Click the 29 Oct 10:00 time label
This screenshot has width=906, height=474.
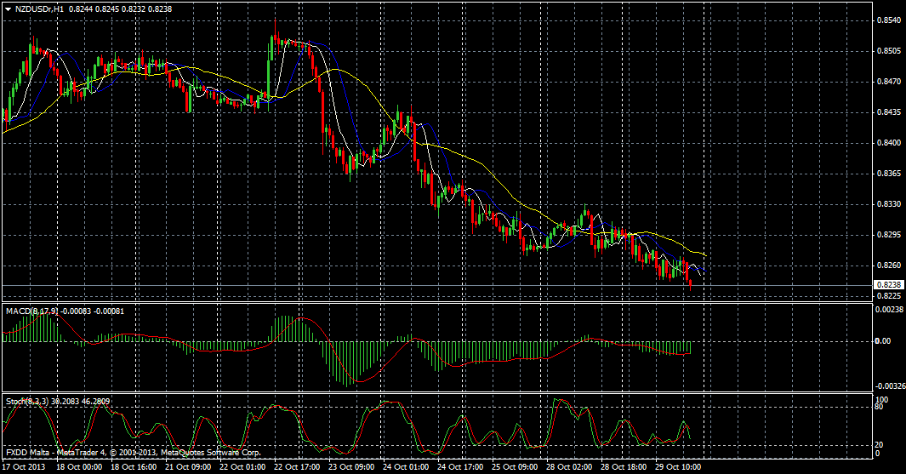tap(679, 467)
